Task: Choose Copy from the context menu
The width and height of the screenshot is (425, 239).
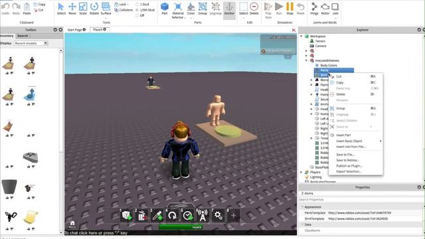Action: coord(356,82)
